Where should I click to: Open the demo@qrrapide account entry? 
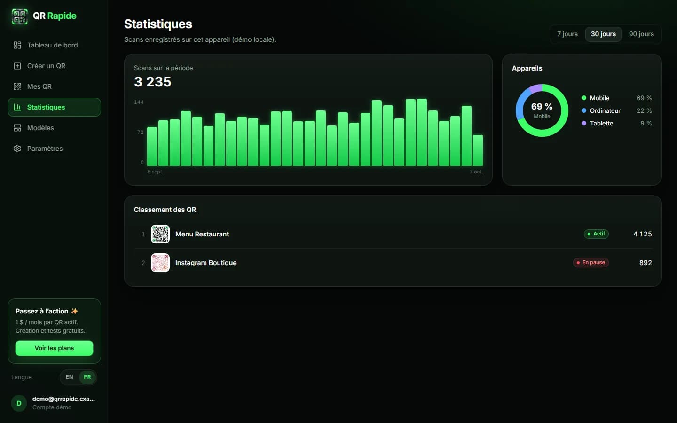coord(54,403)
